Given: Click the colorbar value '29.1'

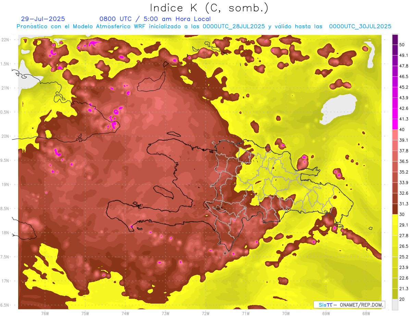Looking at the screenshot, I should click(x=403, y=225).
